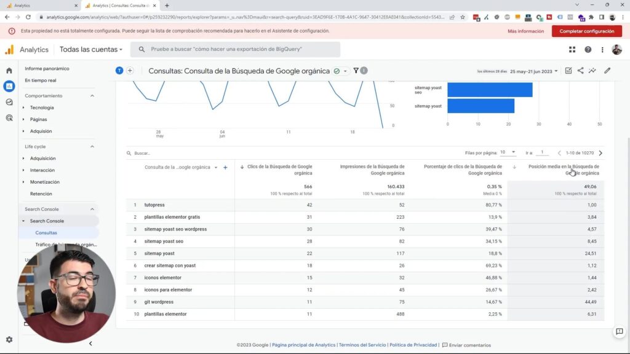Open the help question mark icon
The height and width of the screenshot is (354, 630).
588,49
